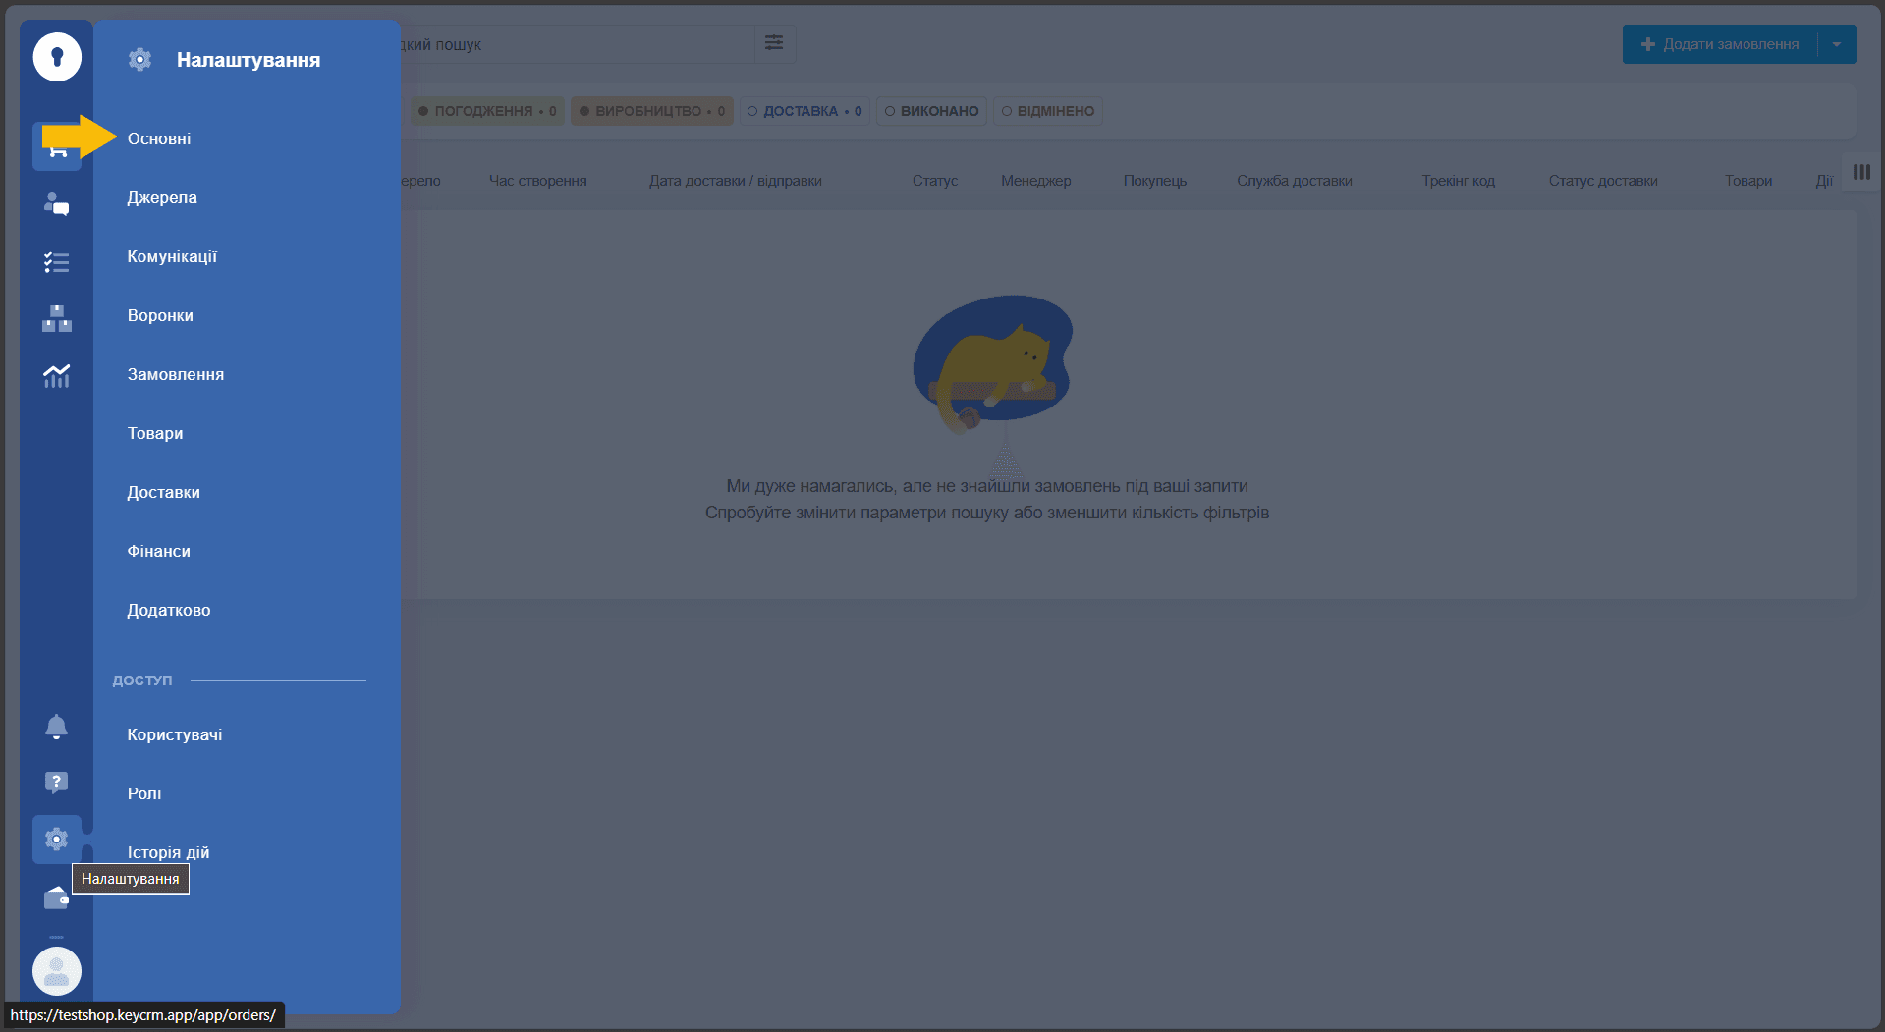Viewport: 1885px width, 1032px height.
Task: Select the ДОСТАВКА status filter
Action: (804, 110)
